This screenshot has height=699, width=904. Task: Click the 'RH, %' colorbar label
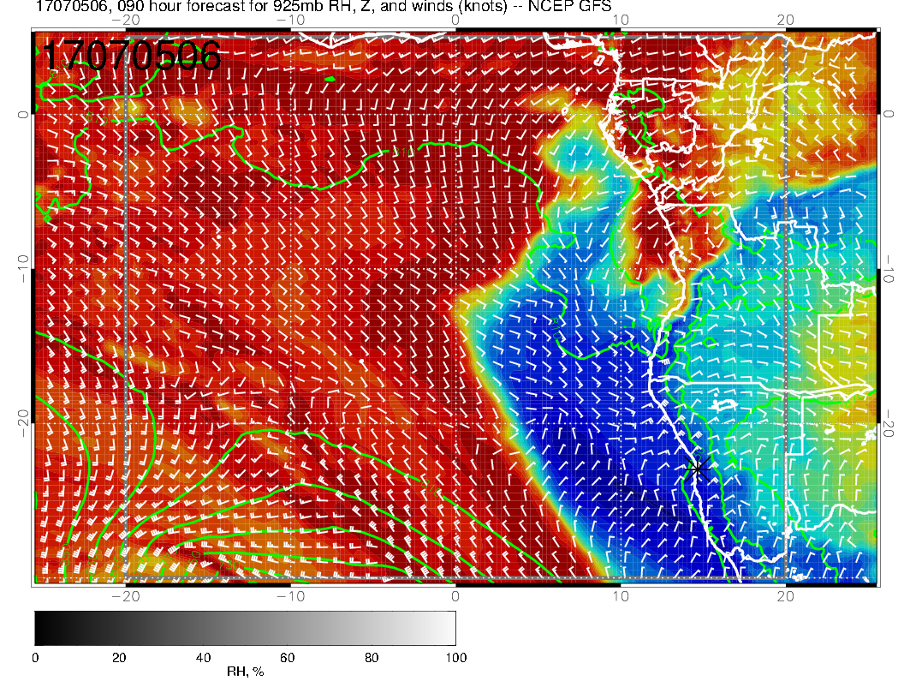[245, 672]
